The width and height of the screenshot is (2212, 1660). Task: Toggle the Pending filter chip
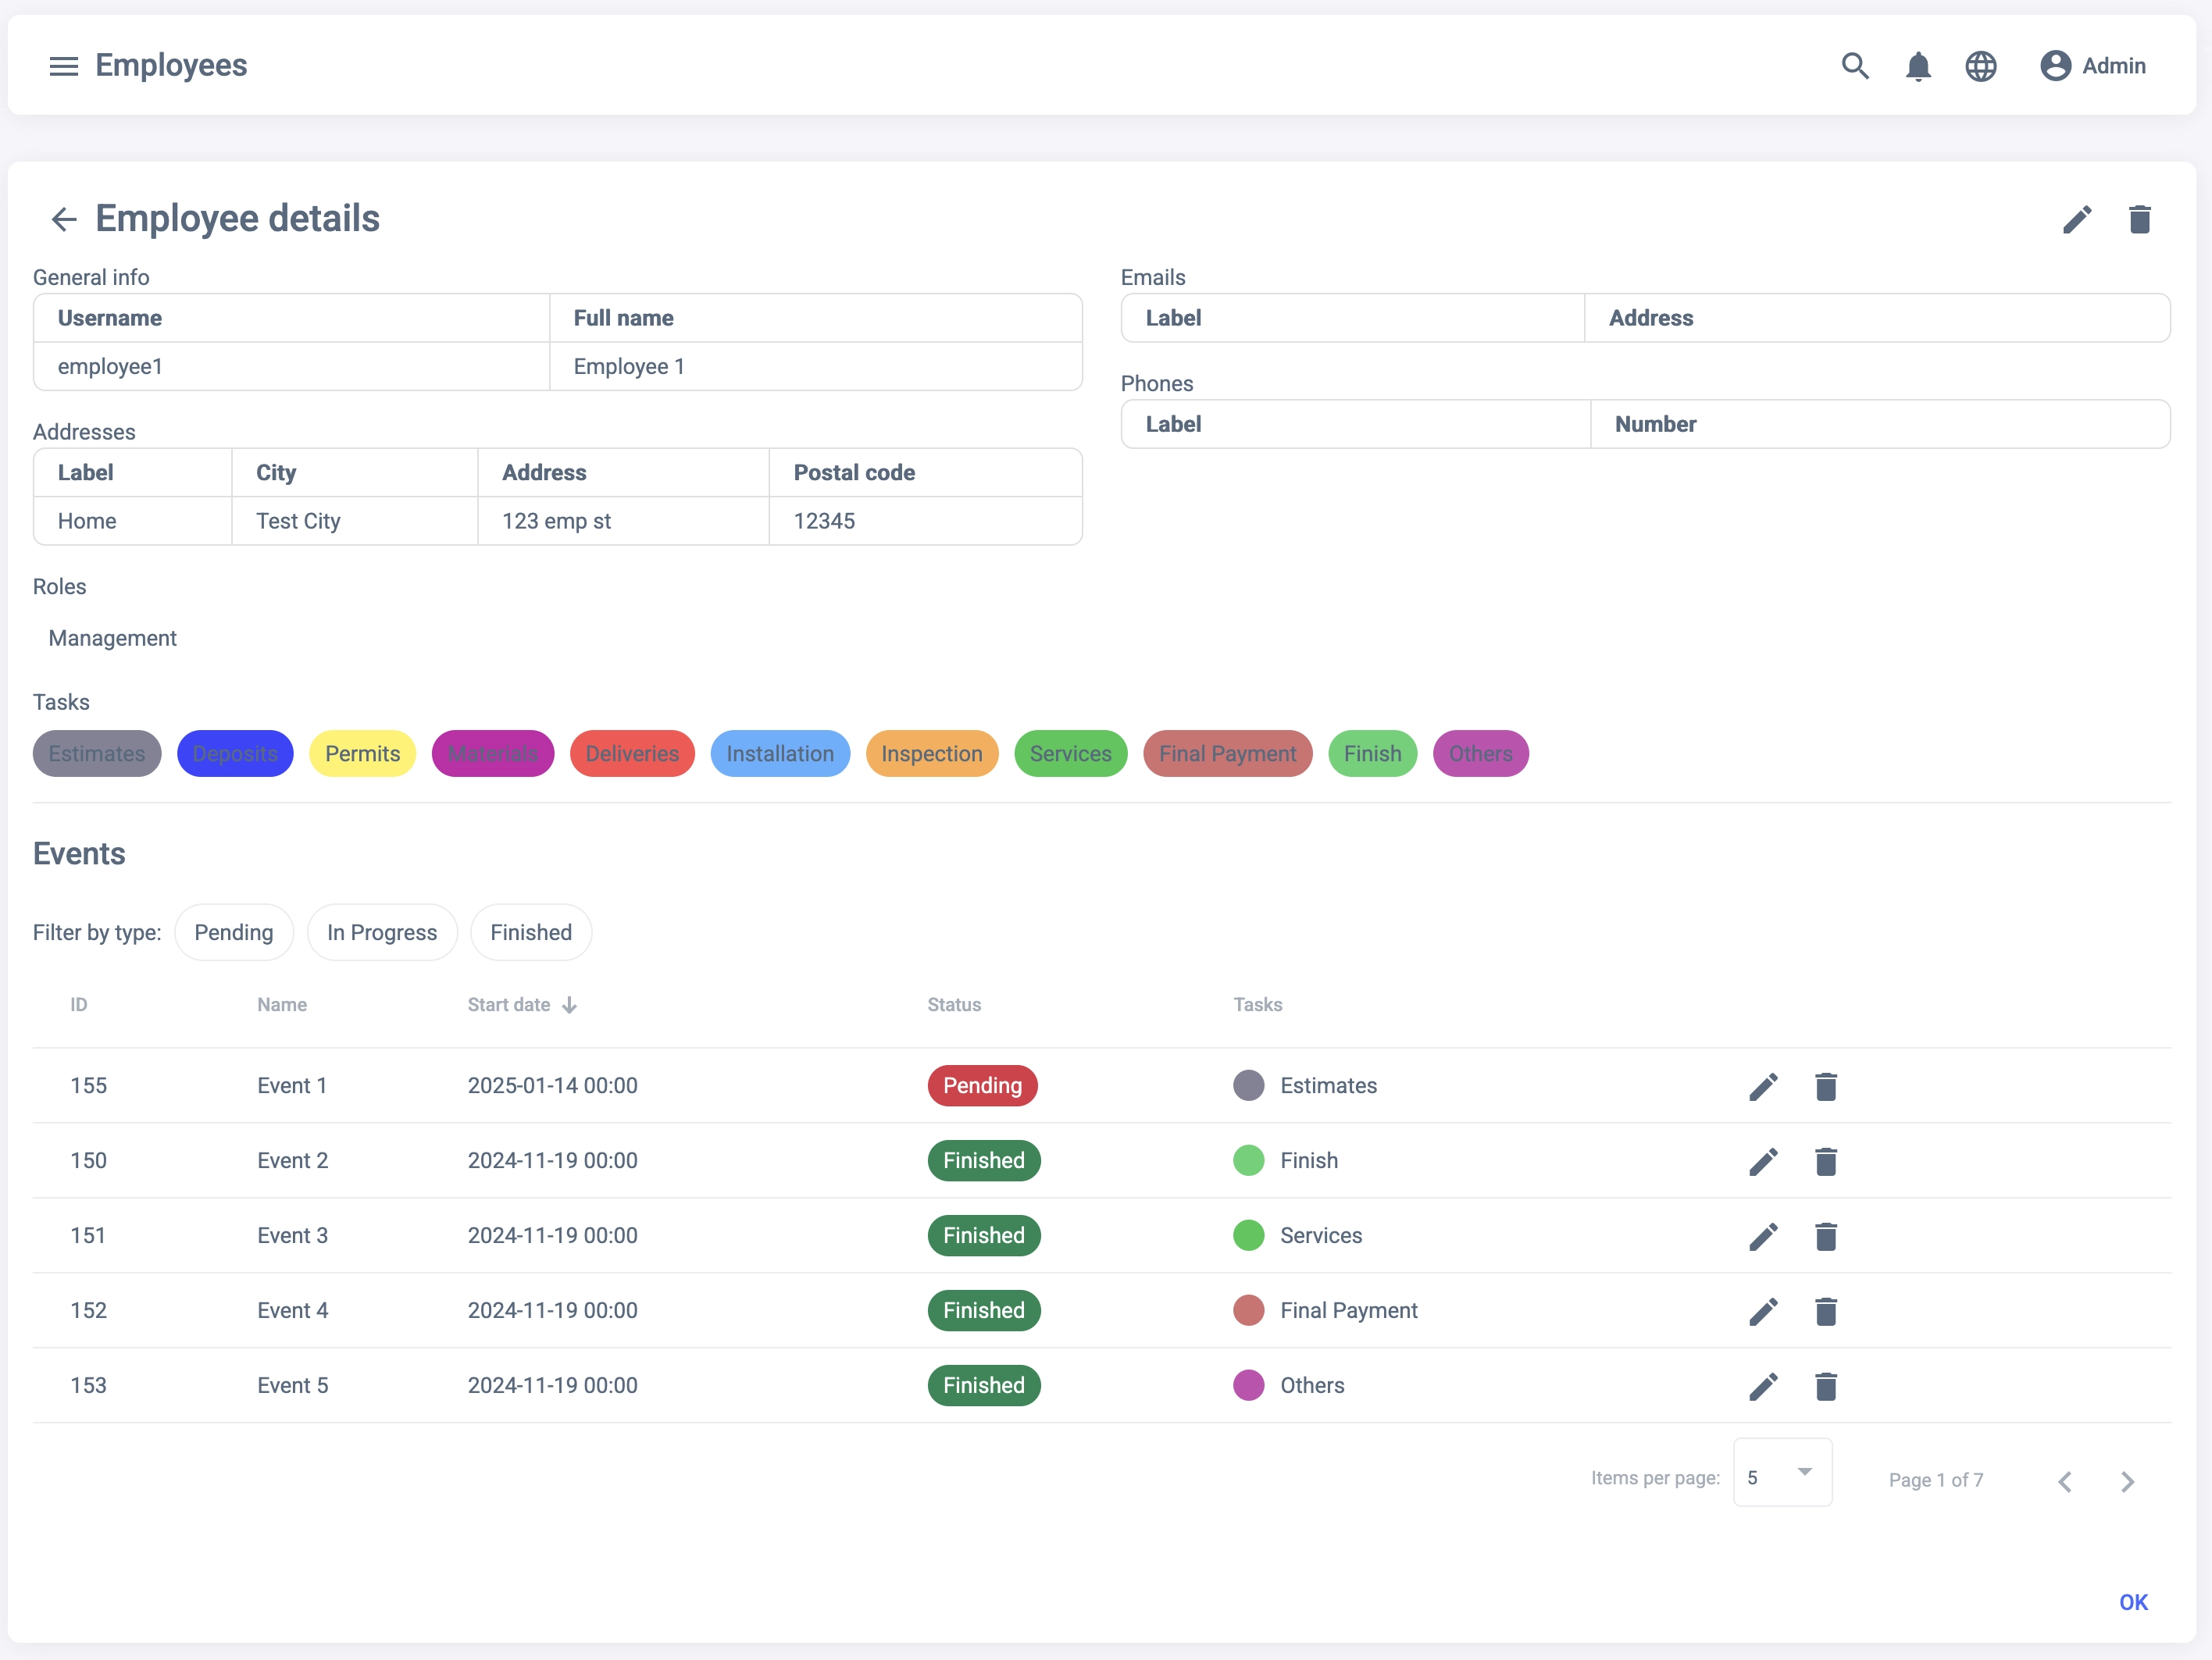coord(233,932)
